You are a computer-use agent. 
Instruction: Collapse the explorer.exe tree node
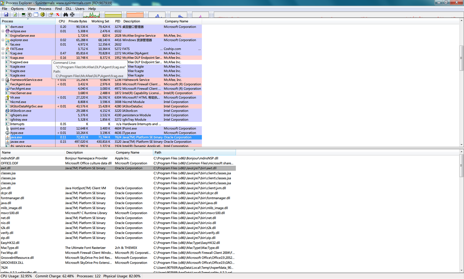click(x=3, y=40)
